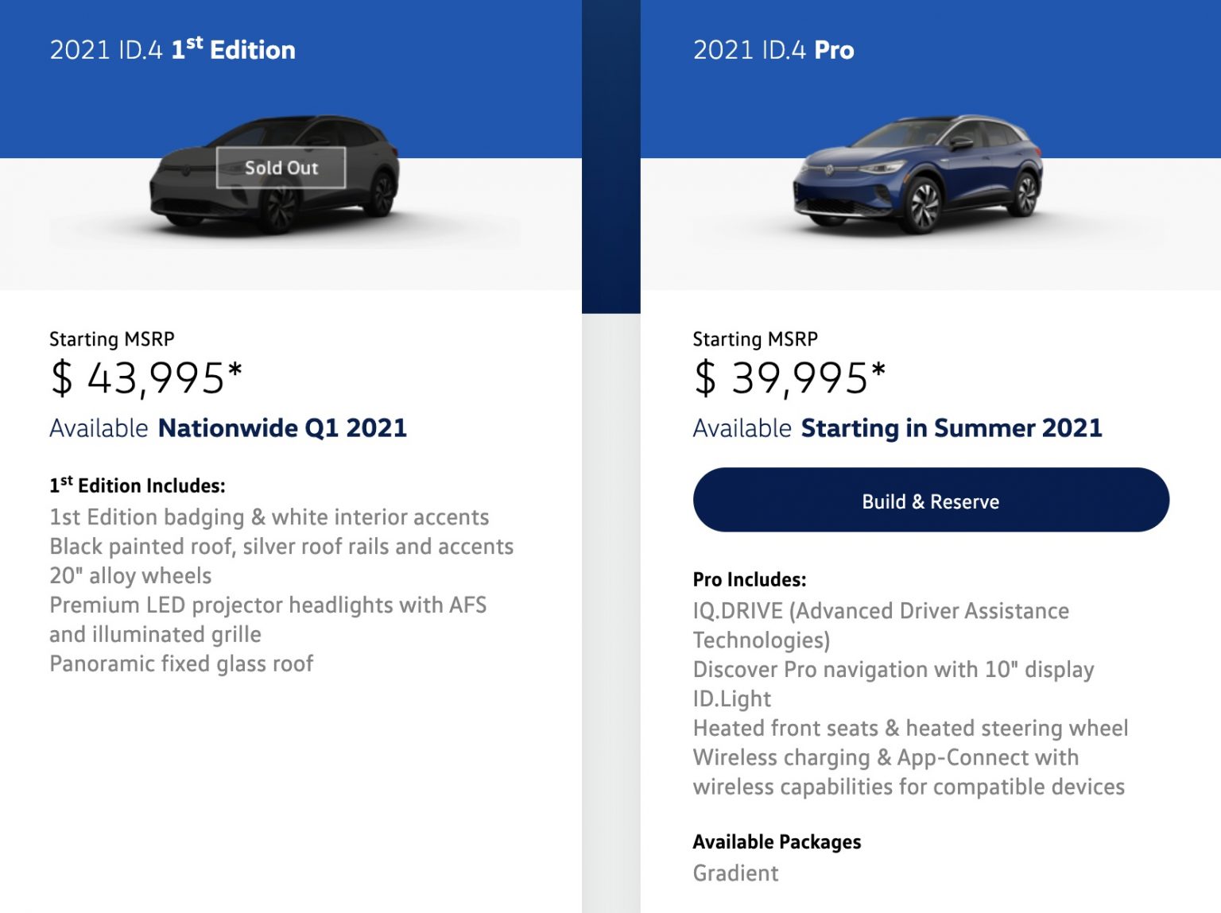This screenshot has width=1221, height=913.
Task: Click the 20" alloy wheels feature line
Action: [x=130, y=575]
